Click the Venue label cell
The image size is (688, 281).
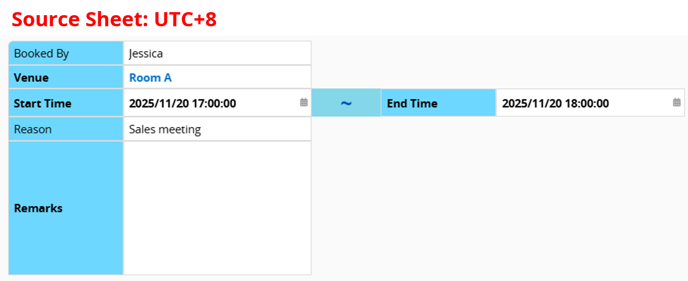pos(66,78)
